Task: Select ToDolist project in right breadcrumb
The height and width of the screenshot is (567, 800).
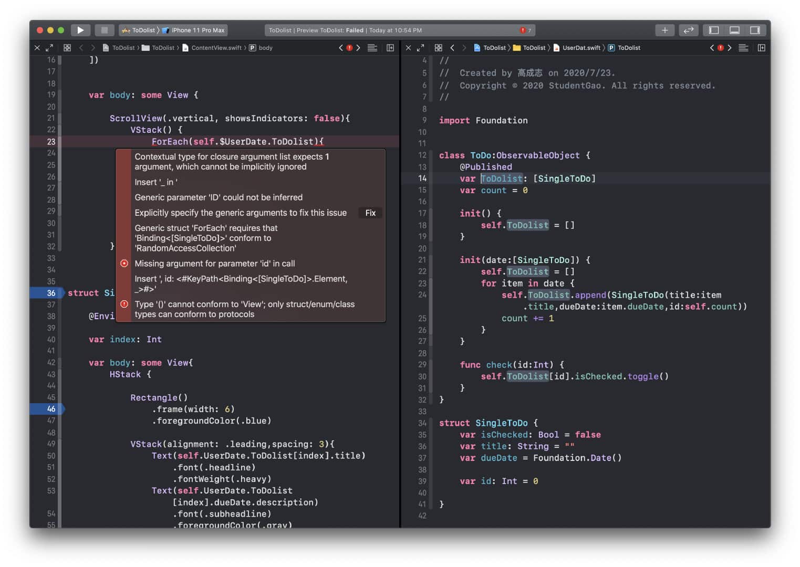Action: coord(490,48)
